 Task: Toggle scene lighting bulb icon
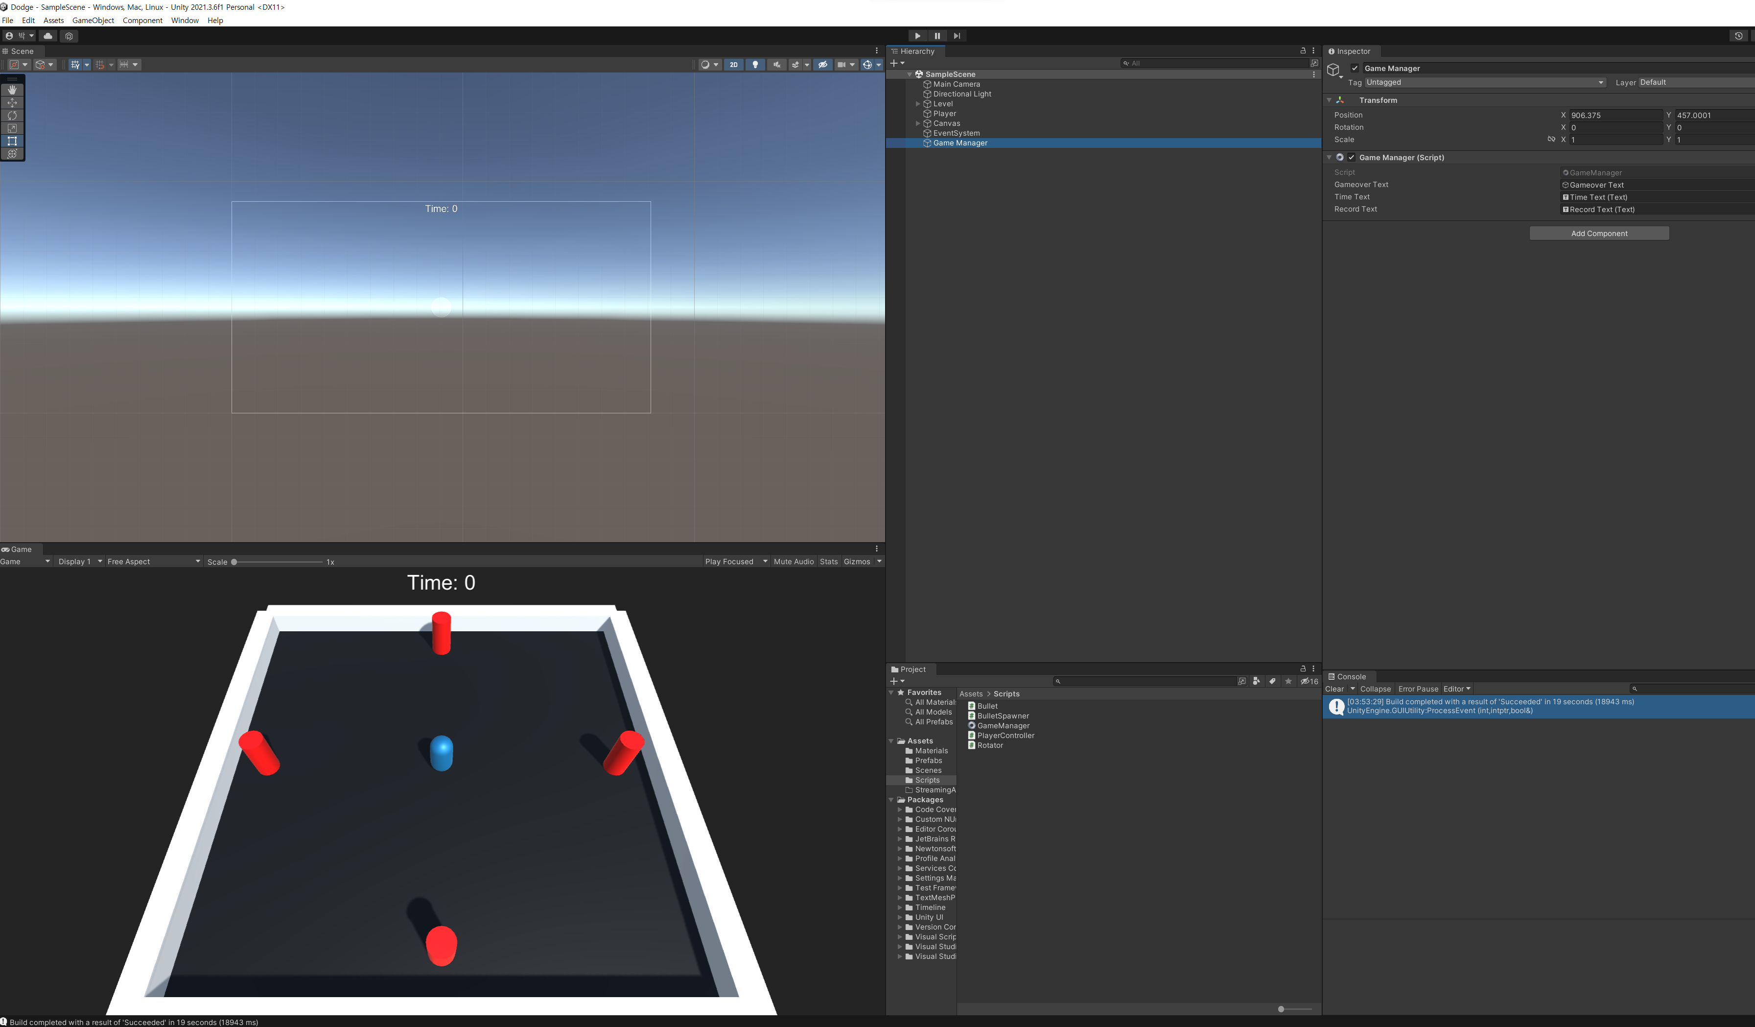coord(755,64)
